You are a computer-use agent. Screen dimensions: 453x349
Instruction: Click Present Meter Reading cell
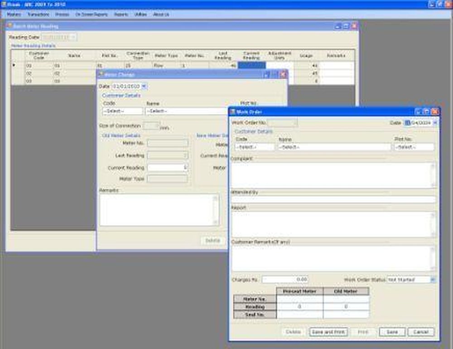[x=299, y=307]
